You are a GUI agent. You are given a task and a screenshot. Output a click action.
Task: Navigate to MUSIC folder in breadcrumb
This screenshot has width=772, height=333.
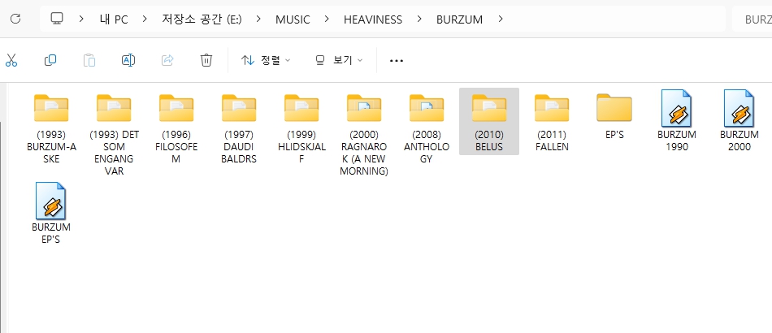point(293,19)
